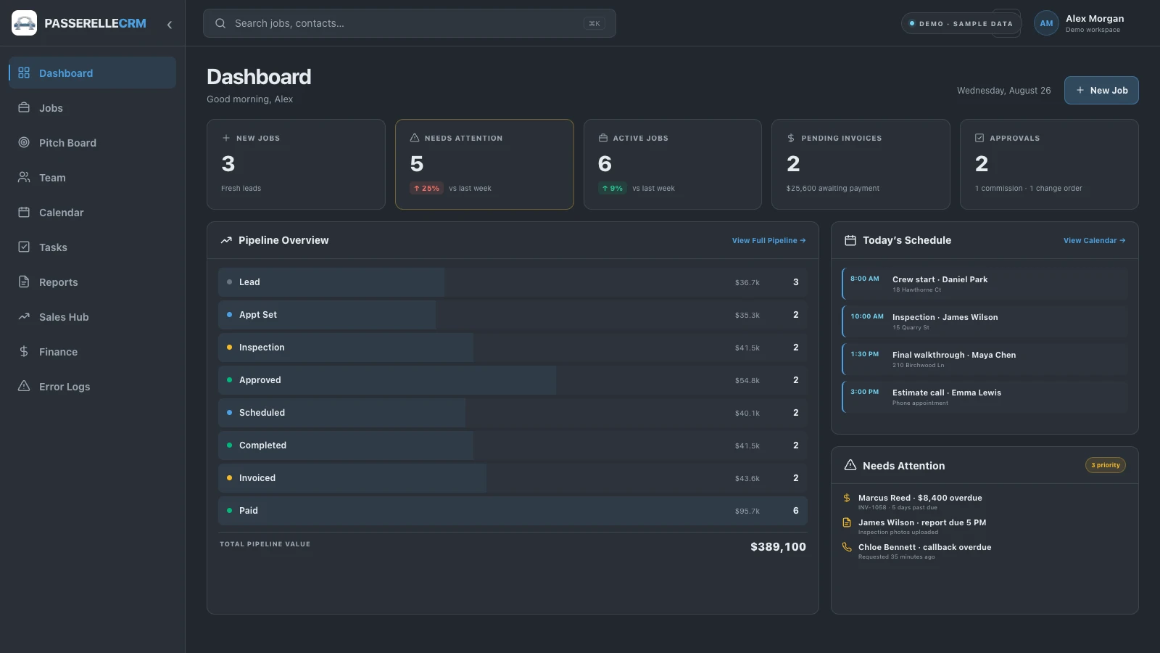Click the Sales Hub trend icon
Image resolution: width=1160 pixels, height=653 pixels.
(24, 316)
